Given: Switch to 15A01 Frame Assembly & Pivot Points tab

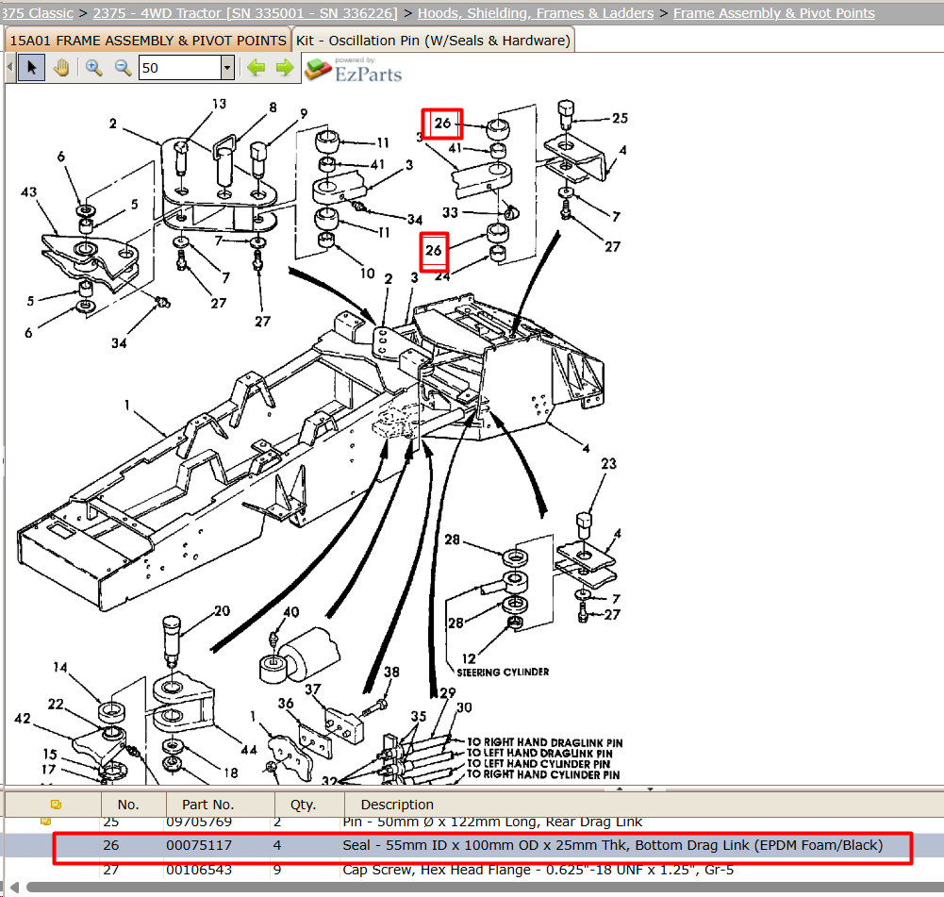Looking at the screenshot, I should pyautogui.click(x=148, y=41).
